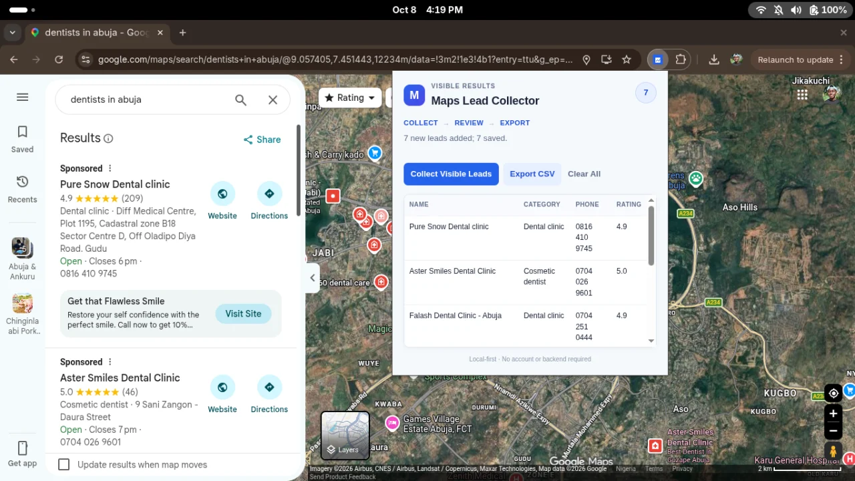Open the Google apps grid

802,95
